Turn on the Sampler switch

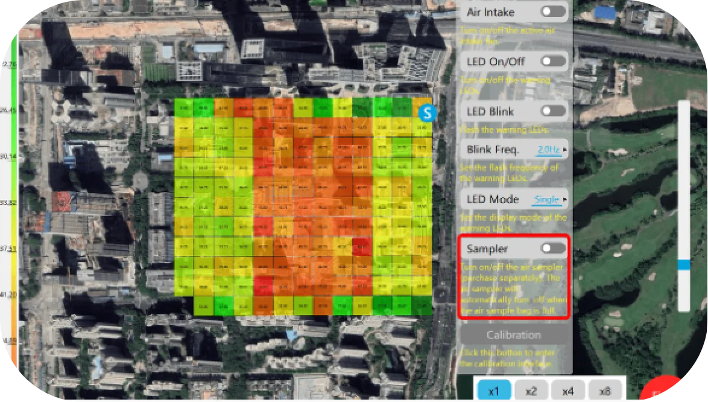click(553, 248)
